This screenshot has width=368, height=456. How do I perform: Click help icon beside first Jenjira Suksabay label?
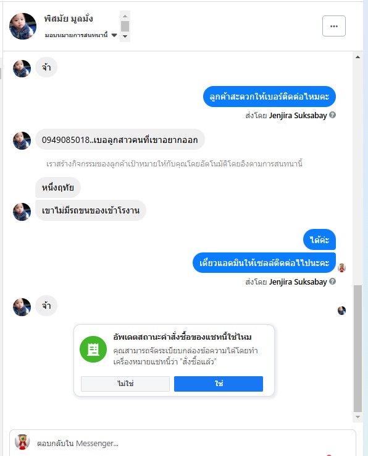pos(333,115)
